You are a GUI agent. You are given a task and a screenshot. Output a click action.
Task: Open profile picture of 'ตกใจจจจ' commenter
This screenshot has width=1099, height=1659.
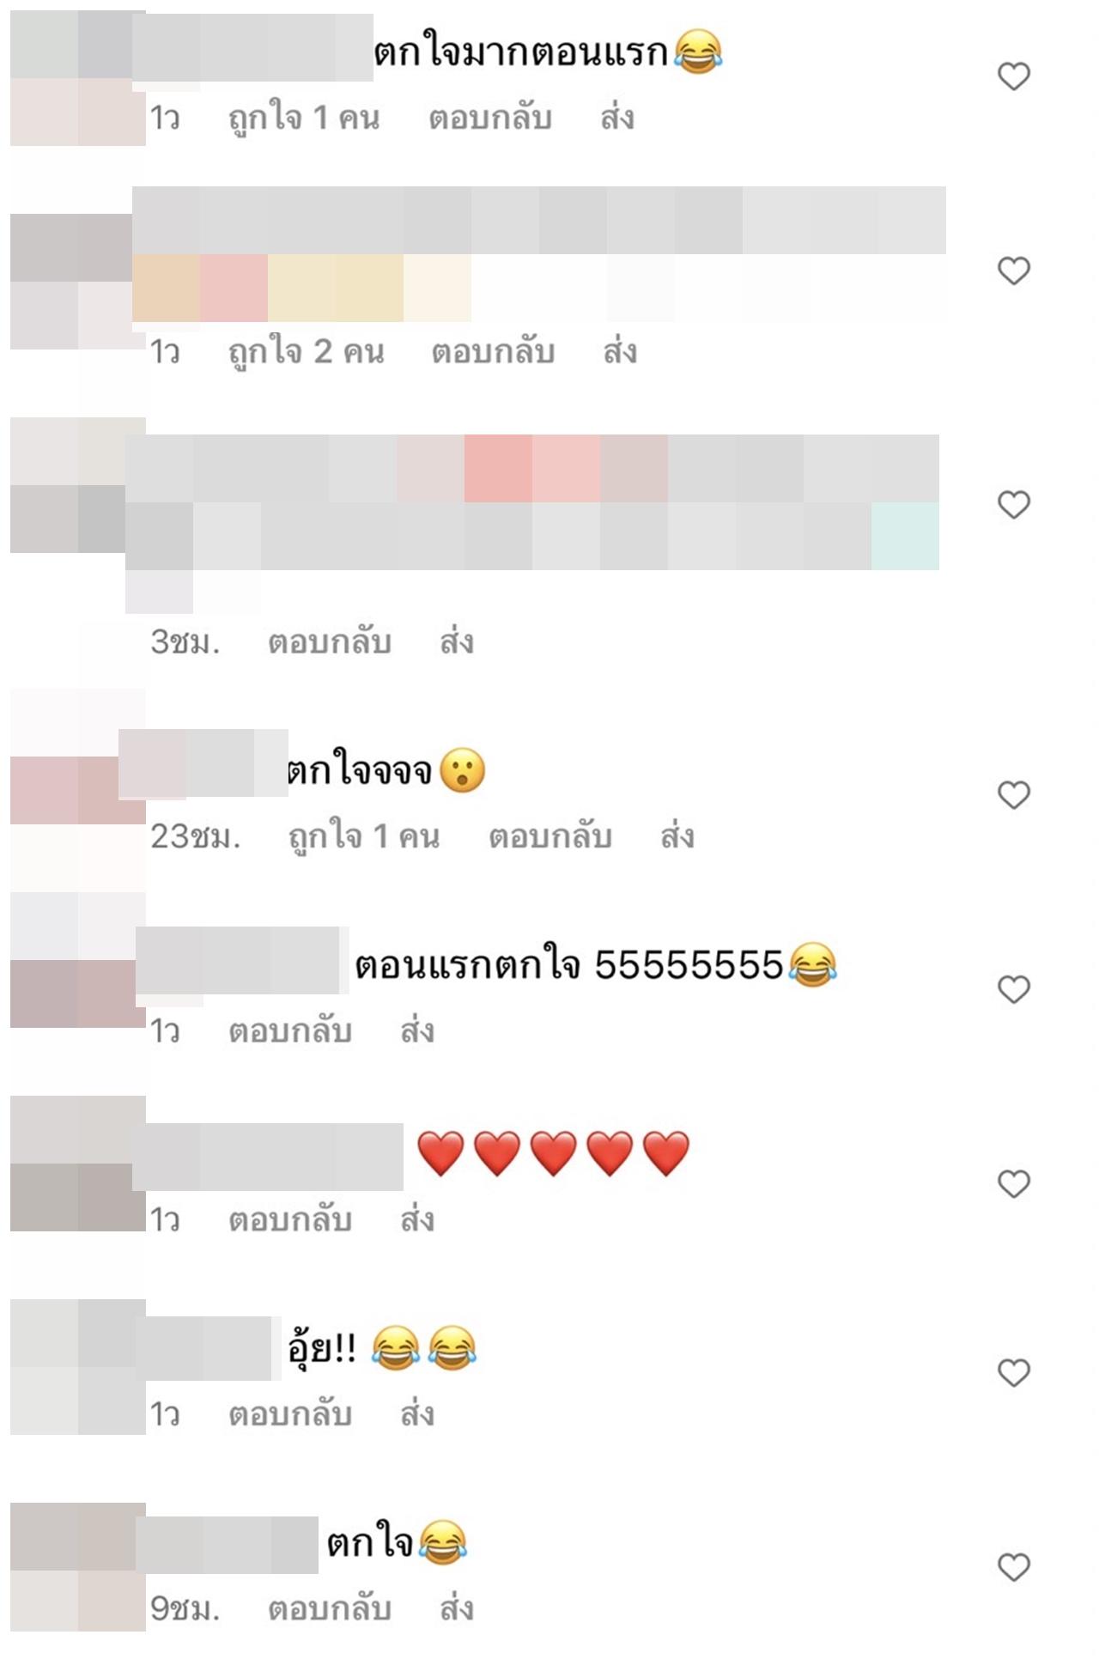[77, 790]
